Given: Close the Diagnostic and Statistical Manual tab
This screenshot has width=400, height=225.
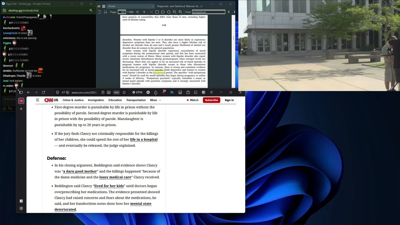Looking at the screenshot, I should [x=201, y=6].
